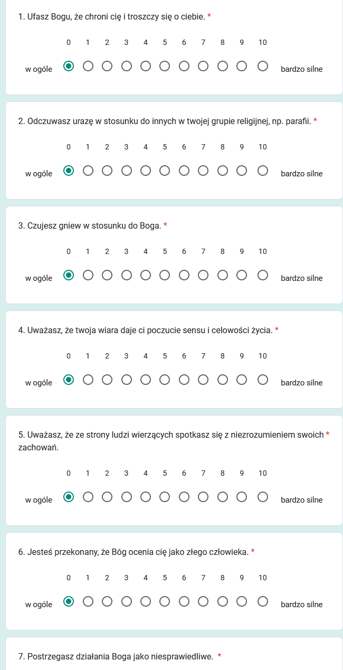Image resolution: width=343 pixels, height=670 pixels.
Task: Select rating 9 for question 4 about faith
Action: pos(242,380)
